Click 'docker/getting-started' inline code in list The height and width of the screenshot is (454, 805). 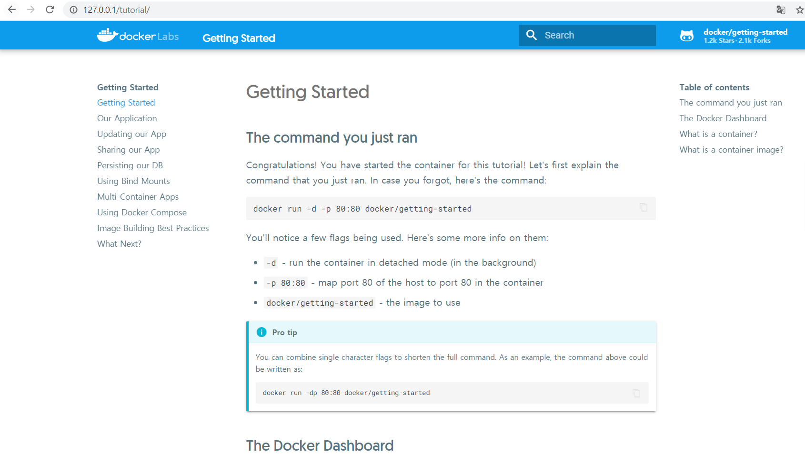(x=320, y=303)
